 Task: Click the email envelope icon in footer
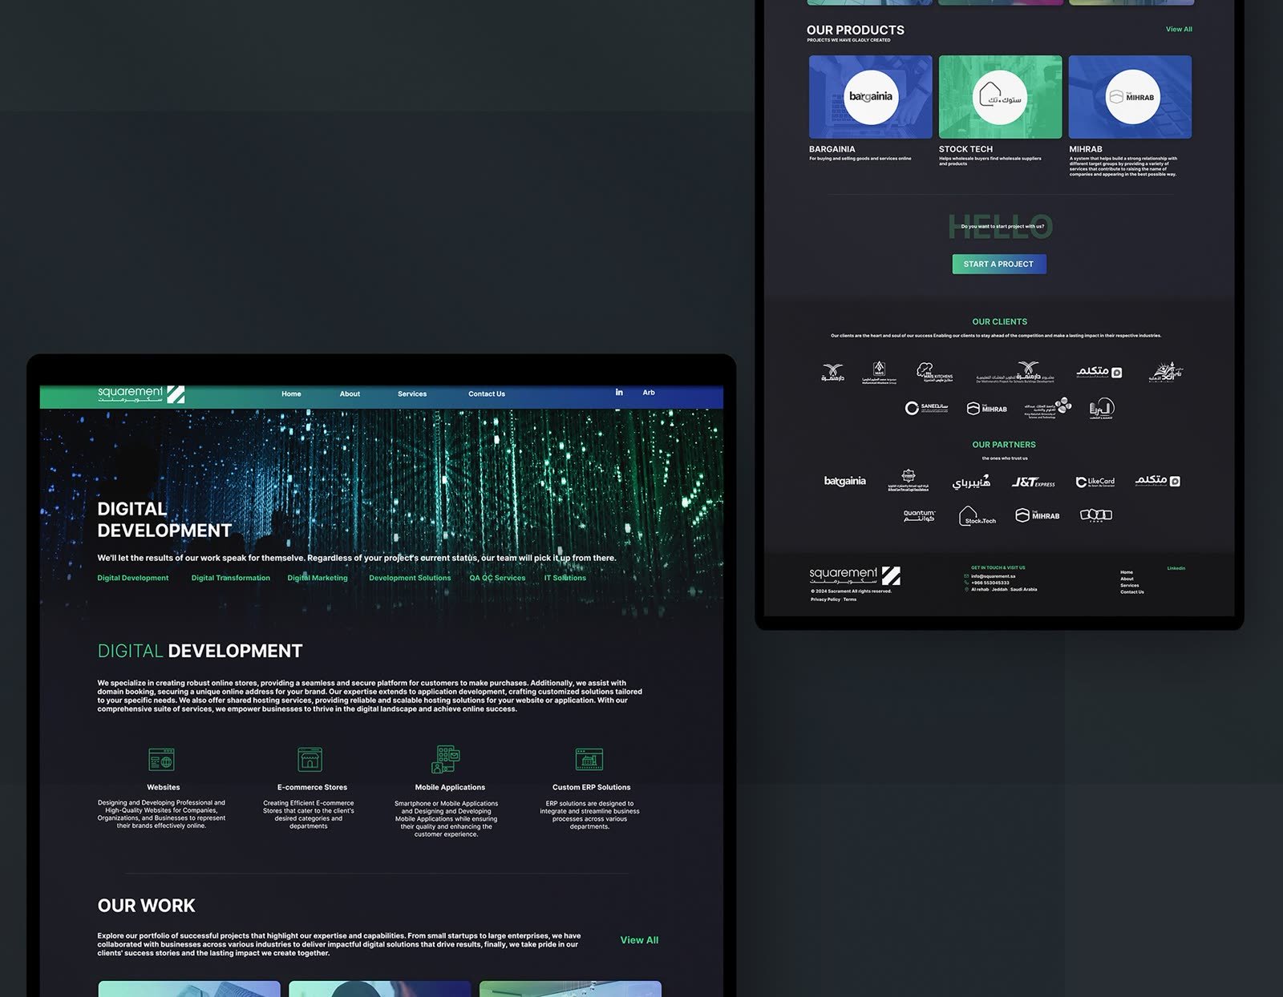pyautogui.click(x=966, y=576)
